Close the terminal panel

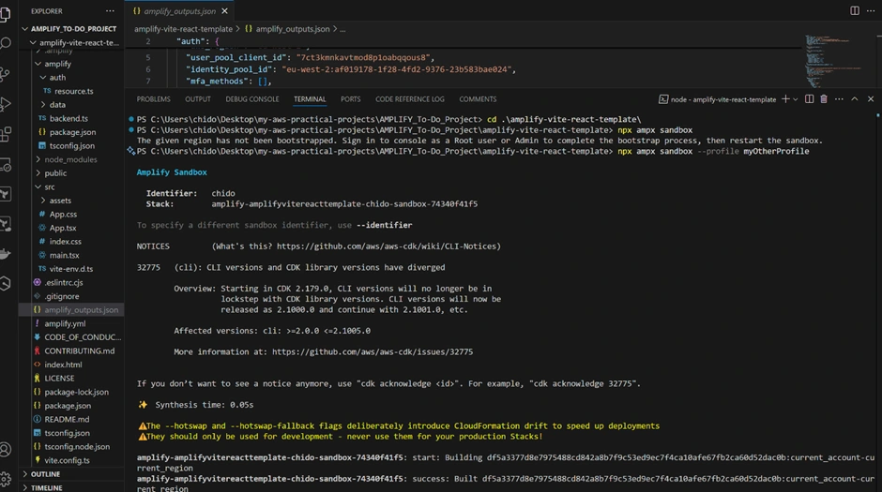click(869, 99)
